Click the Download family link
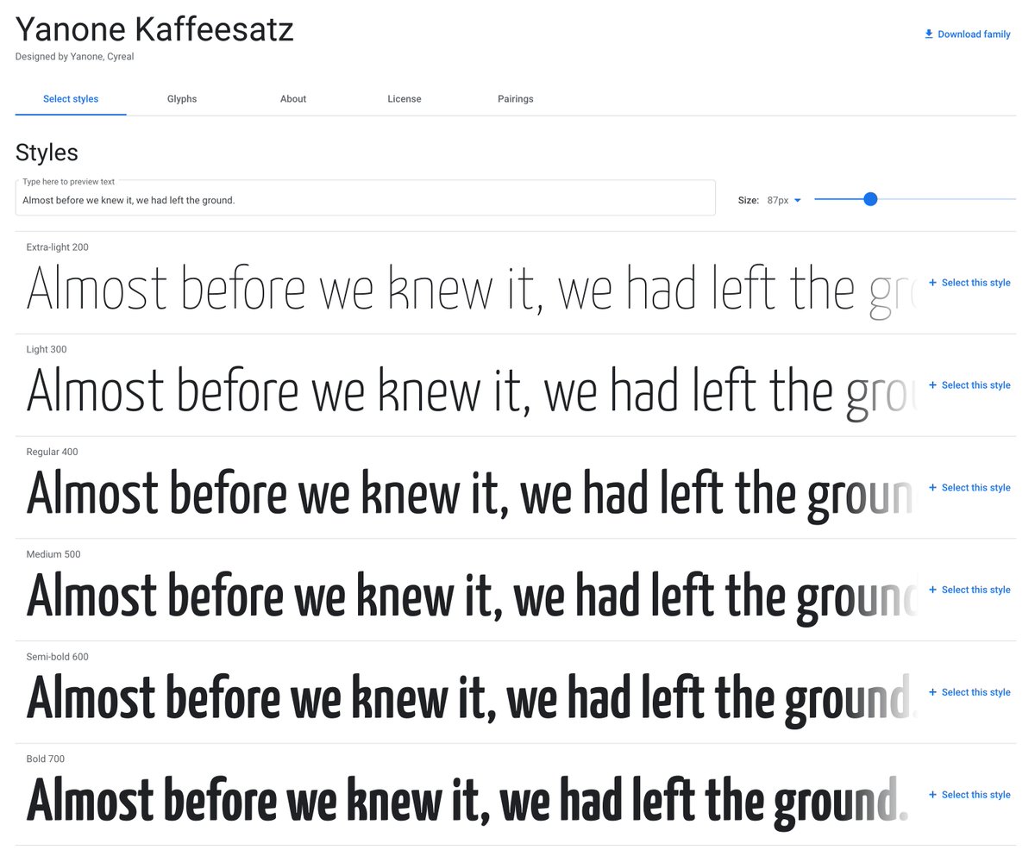The image size is (1035, 856). [974, 34]
